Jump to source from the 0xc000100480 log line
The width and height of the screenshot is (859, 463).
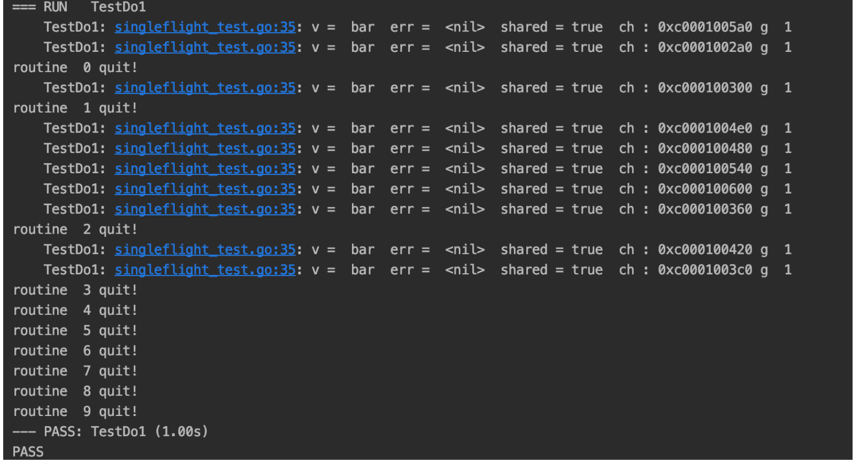tap(205, 149)
